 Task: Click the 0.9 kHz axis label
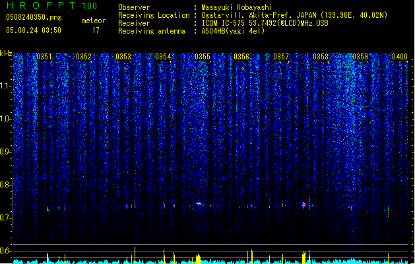tap(6, 152)
